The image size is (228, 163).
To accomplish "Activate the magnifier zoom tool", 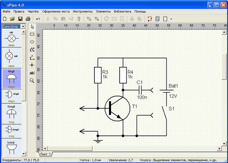I will 32,81.
